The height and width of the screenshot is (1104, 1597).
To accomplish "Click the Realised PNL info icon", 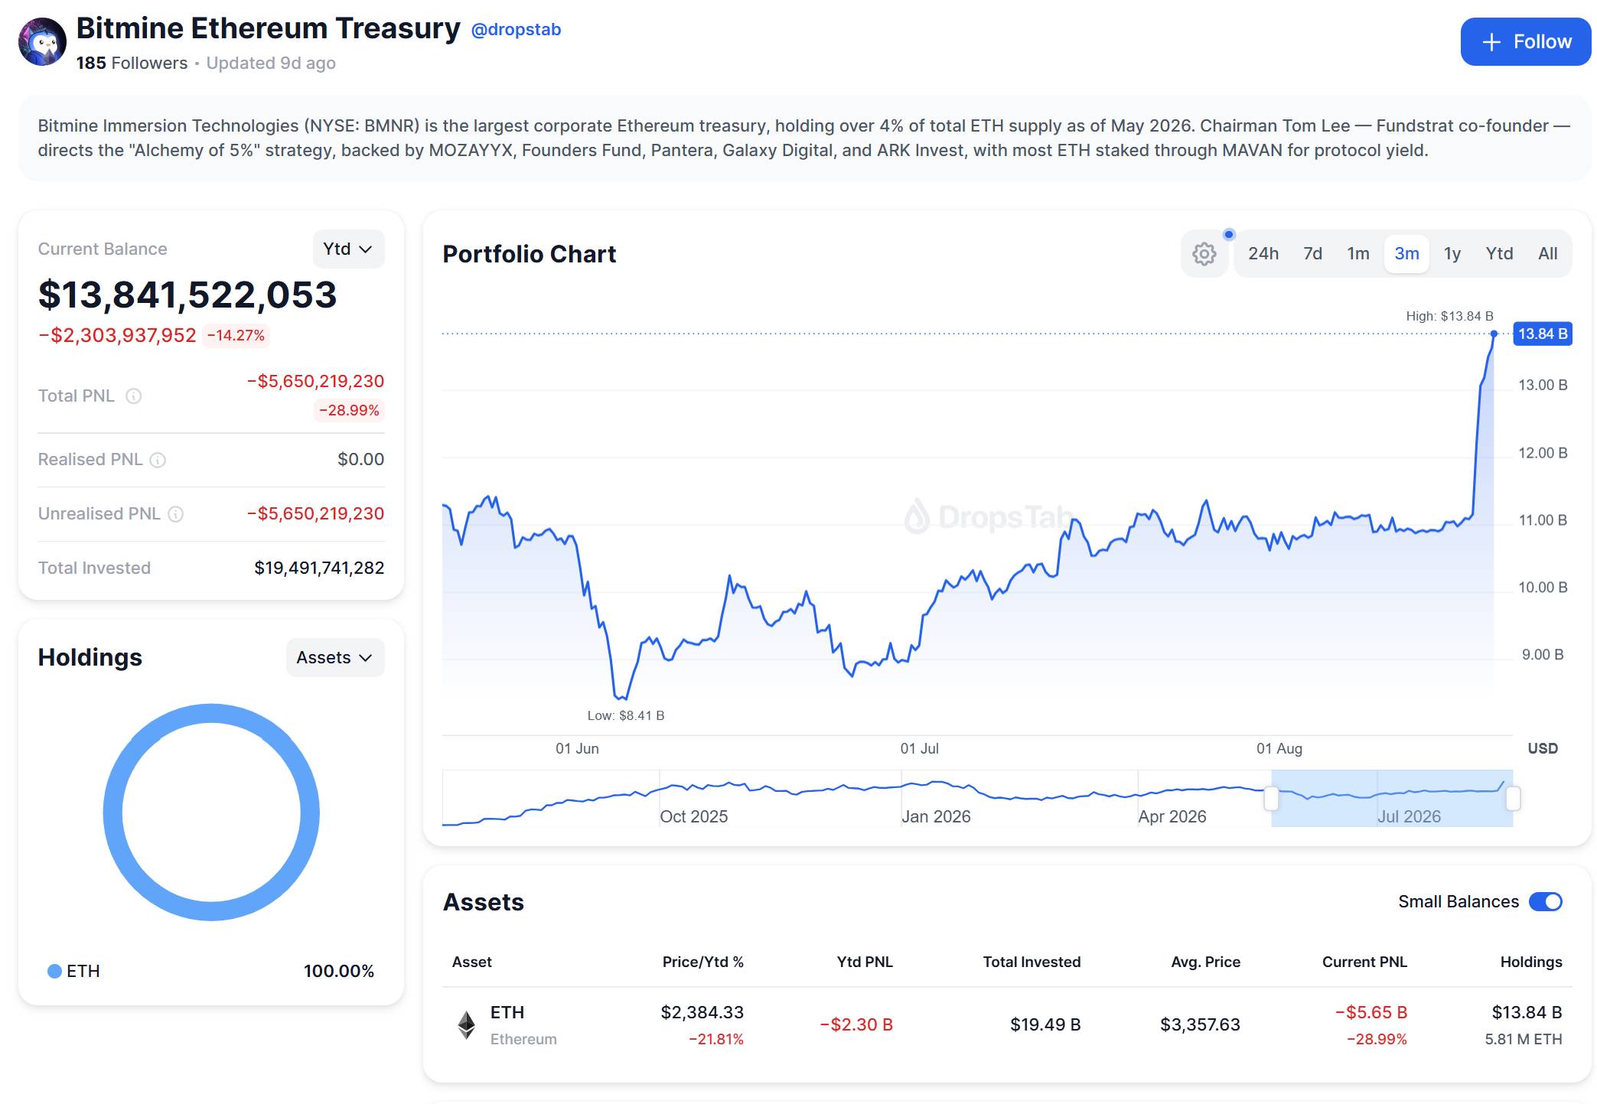I will pos(158,460).
